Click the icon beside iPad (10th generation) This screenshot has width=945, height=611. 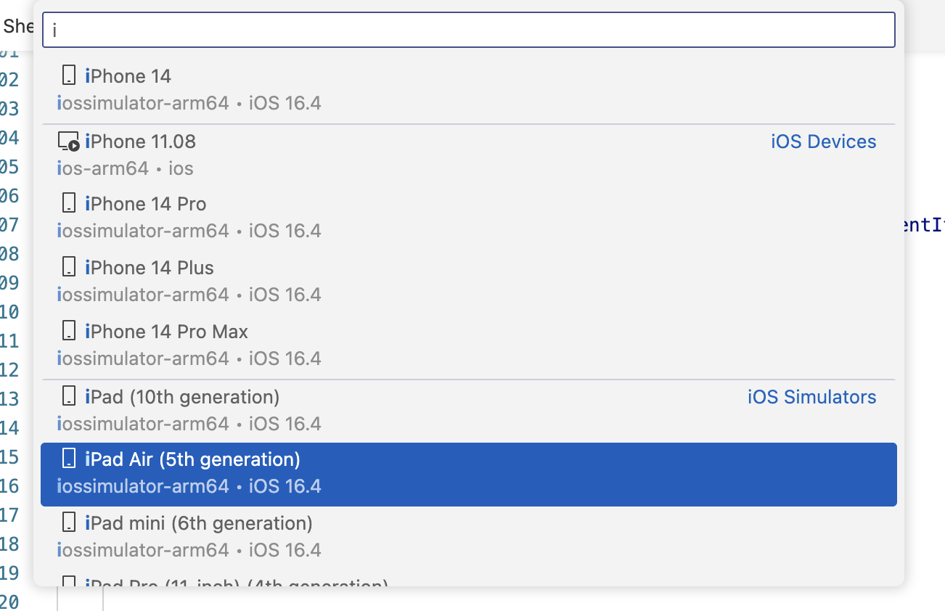pyautogui.click(x=69, y=395)
